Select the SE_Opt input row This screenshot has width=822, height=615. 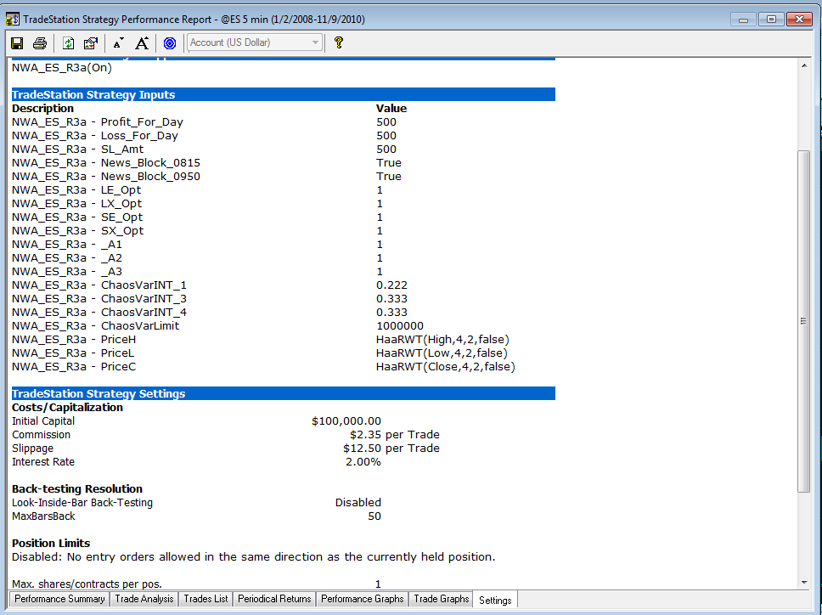click(x=210, y=217)
